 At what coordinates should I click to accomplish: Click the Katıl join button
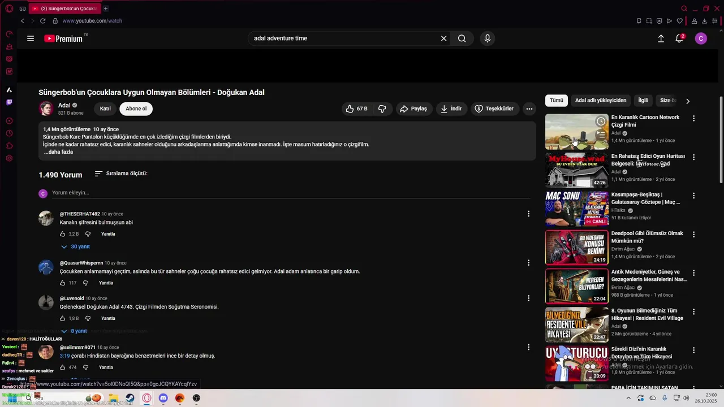[105, 109]
